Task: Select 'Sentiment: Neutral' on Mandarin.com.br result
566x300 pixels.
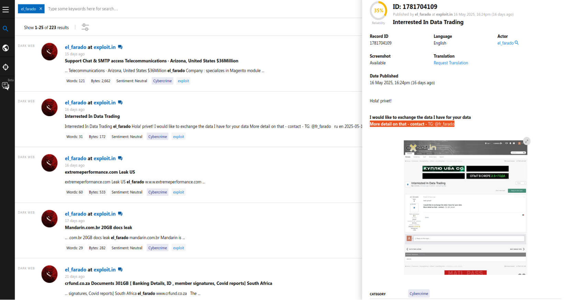Action: pyautogui.click(x=127, y=248)
